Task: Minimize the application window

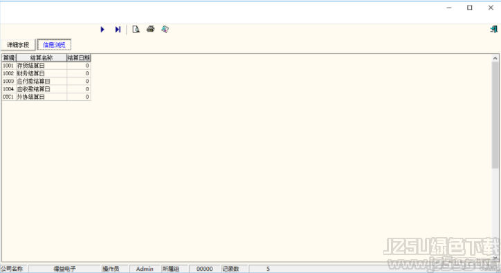Action: [x=449, y=8]
